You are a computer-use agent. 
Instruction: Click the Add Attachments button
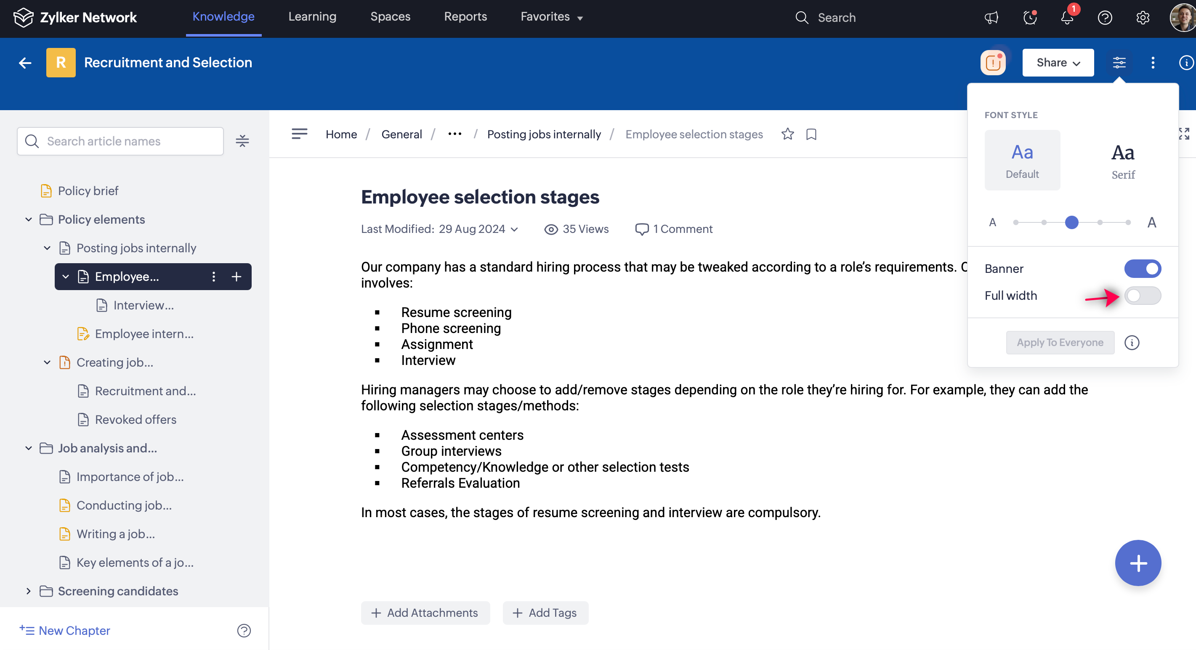(425, 613)
